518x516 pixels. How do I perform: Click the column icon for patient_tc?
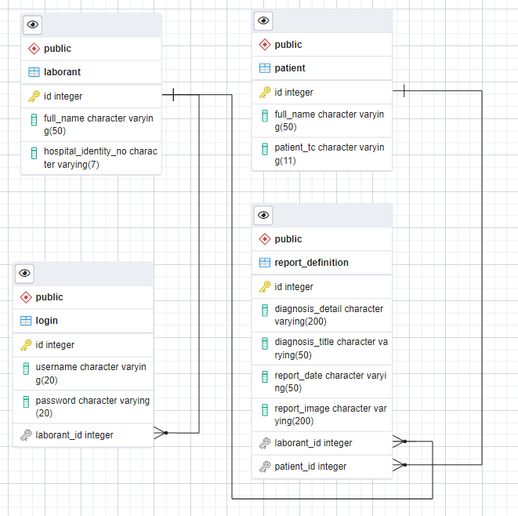click(265, 149)
